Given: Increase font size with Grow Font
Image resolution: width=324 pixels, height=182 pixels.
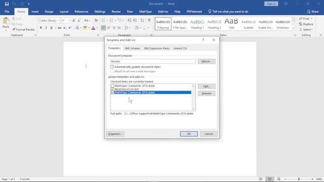Looking at the screenshot, I should (74, 20).
